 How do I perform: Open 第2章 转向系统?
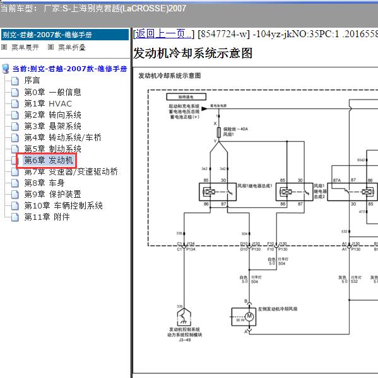point(52,115)
